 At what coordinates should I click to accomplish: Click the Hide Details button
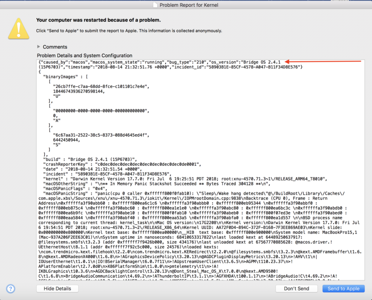click(x=57, y=289)
